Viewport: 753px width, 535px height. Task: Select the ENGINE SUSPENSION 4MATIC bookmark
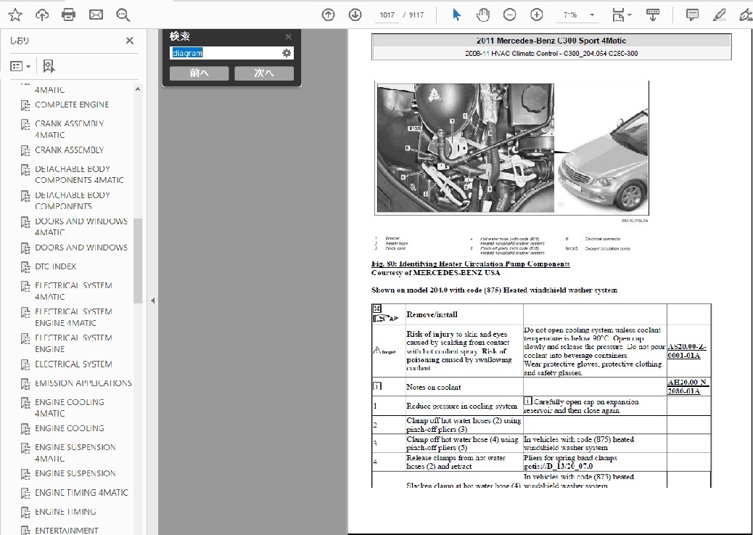(75, 453)
